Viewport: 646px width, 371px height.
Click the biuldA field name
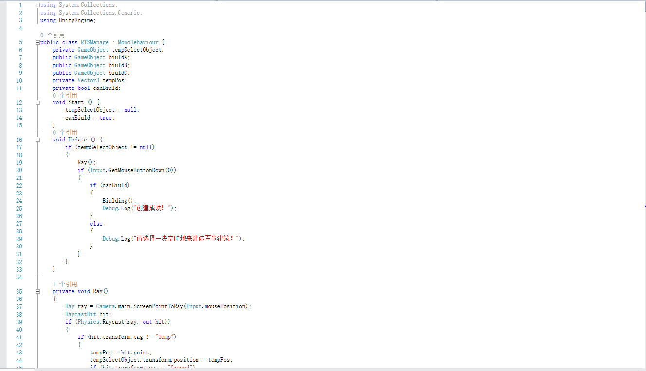[118, 57]
